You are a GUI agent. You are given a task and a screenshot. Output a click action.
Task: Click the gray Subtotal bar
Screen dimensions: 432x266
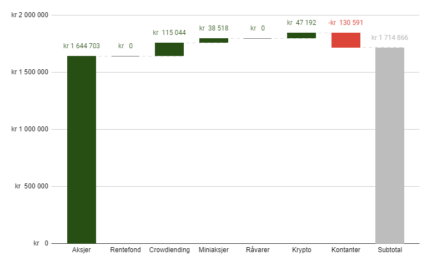(390, 146)
